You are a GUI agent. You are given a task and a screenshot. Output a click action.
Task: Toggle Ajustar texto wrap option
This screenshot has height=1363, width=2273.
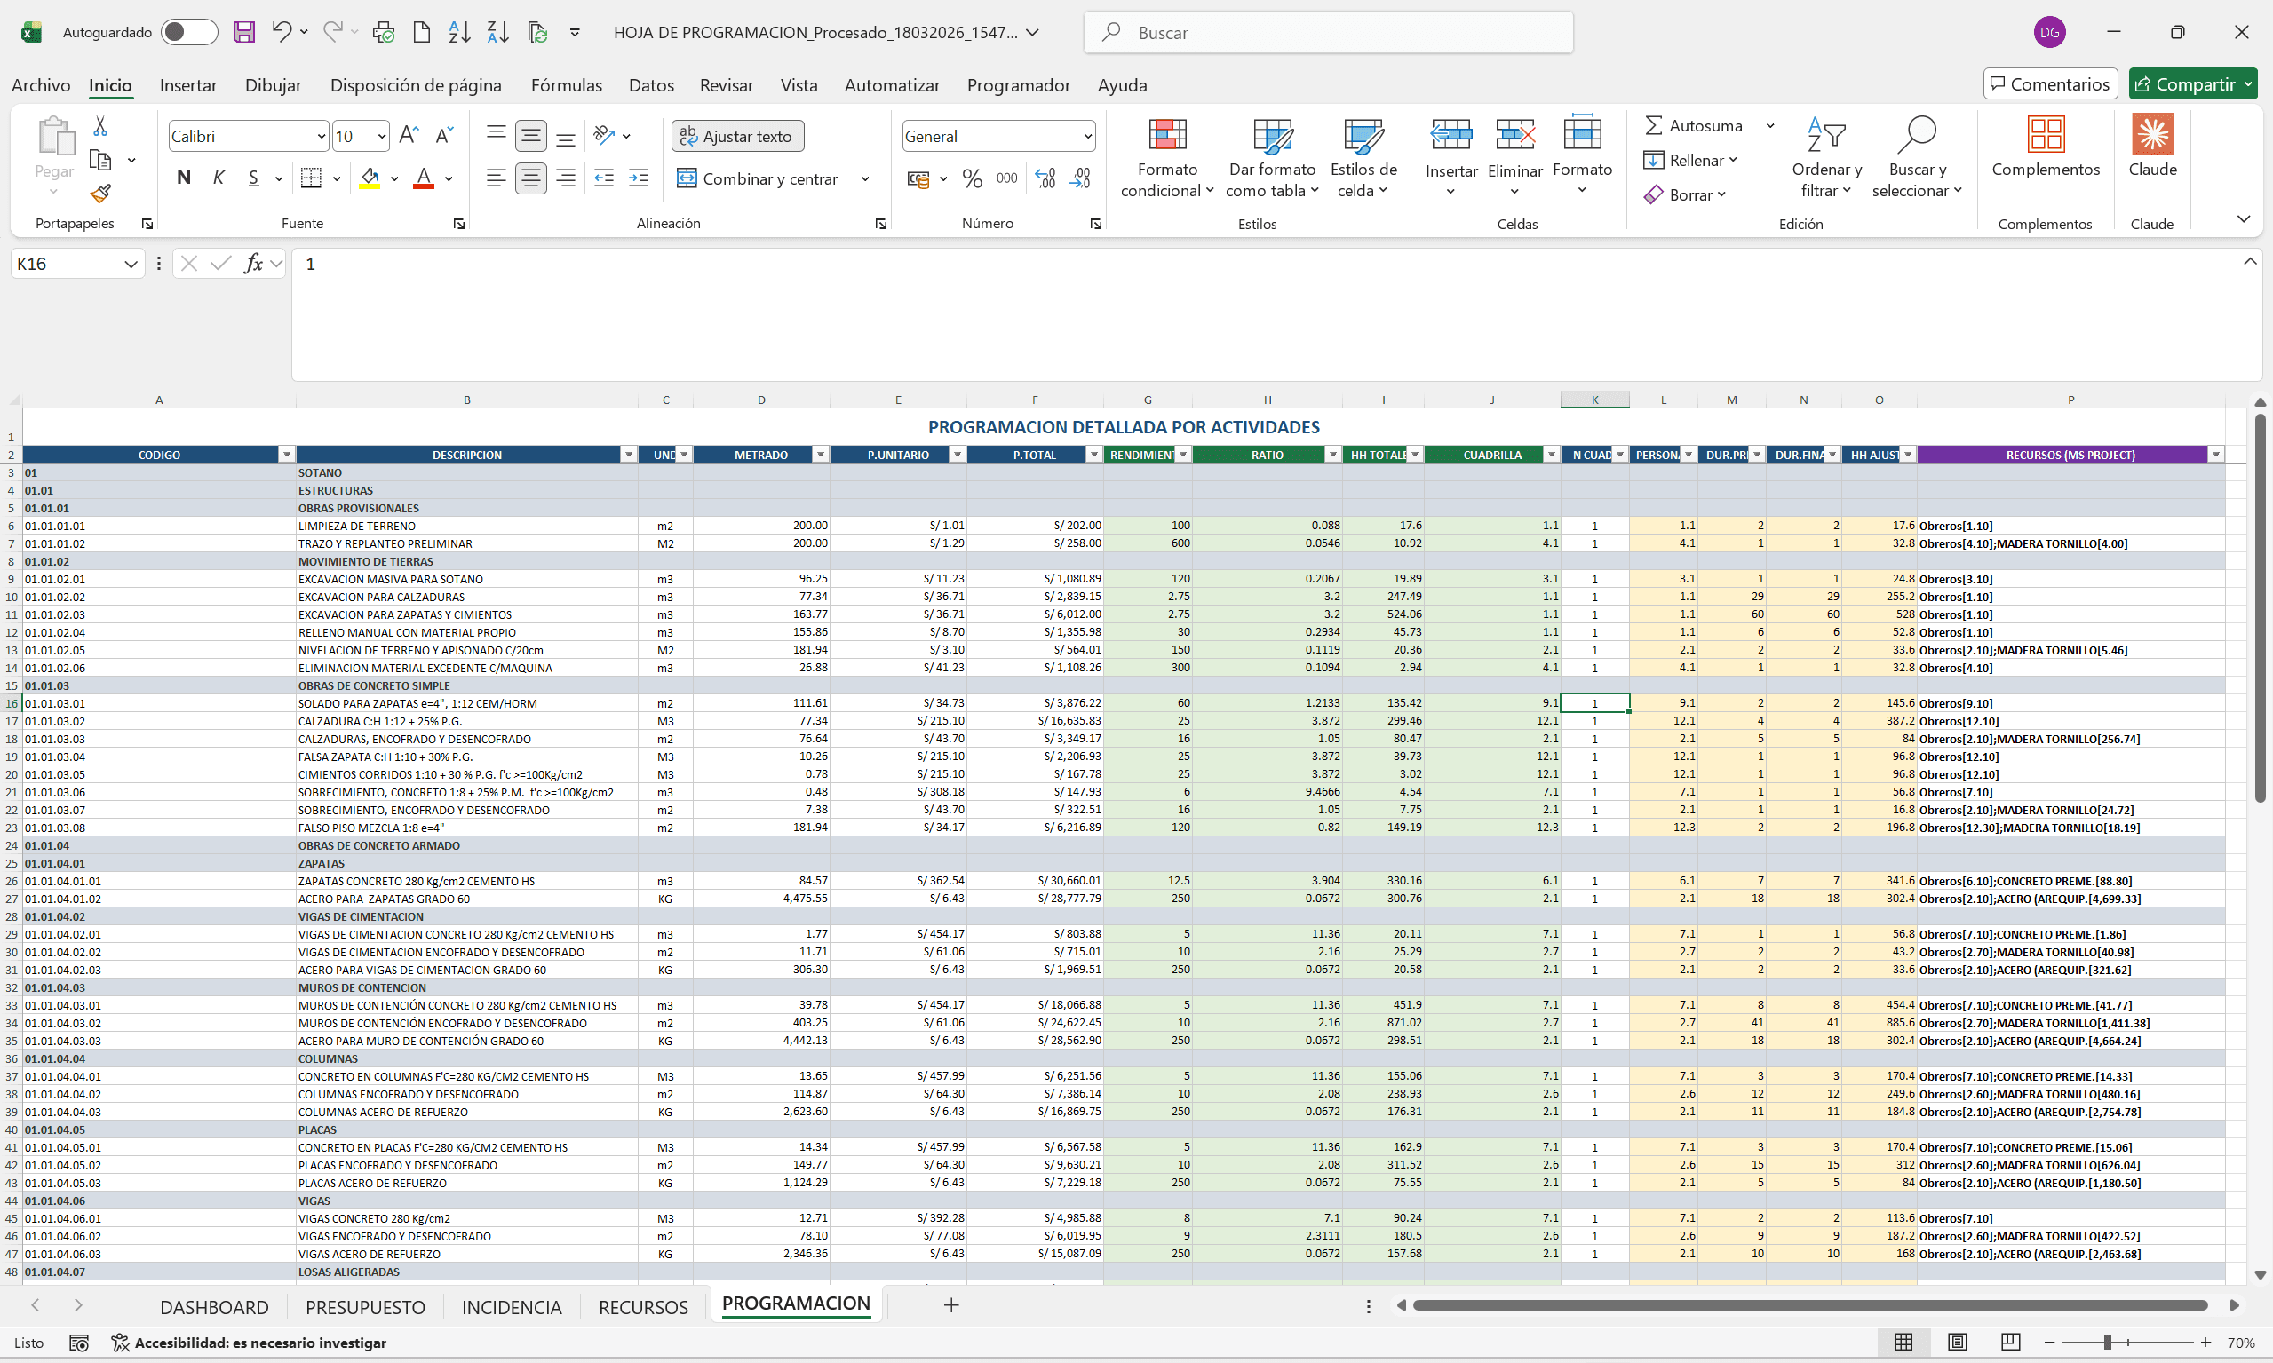(737, 136)
